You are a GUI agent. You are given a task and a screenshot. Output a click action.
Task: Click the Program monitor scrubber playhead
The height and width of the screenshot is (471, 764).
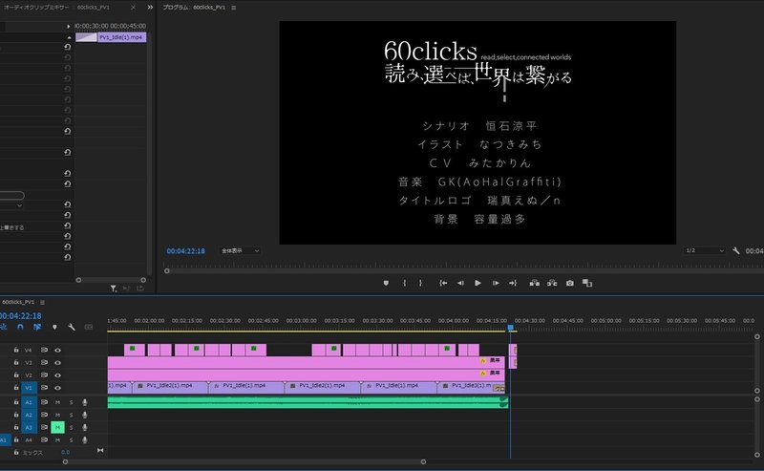click(x=166, y=271)
